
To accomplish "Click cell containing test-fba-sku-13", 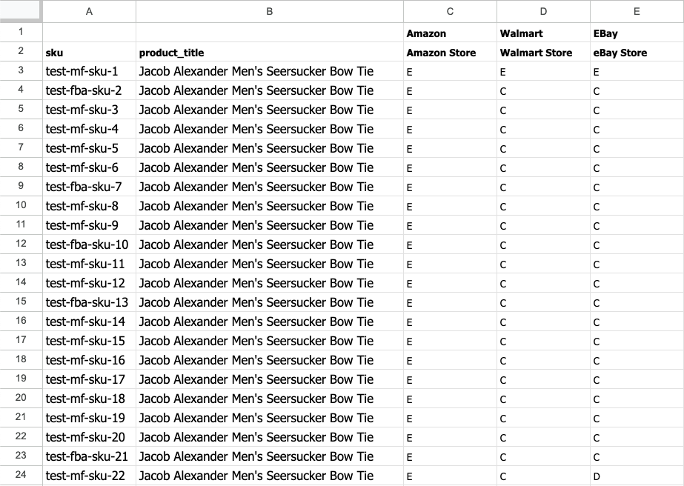I will pos(89,302).
